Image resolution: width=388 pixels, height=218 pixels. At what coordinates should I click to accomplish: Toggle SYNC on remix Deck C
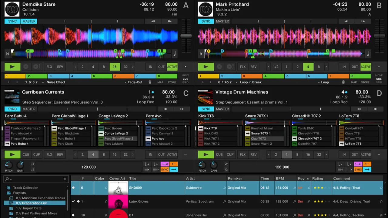click(x=12, y=109)
